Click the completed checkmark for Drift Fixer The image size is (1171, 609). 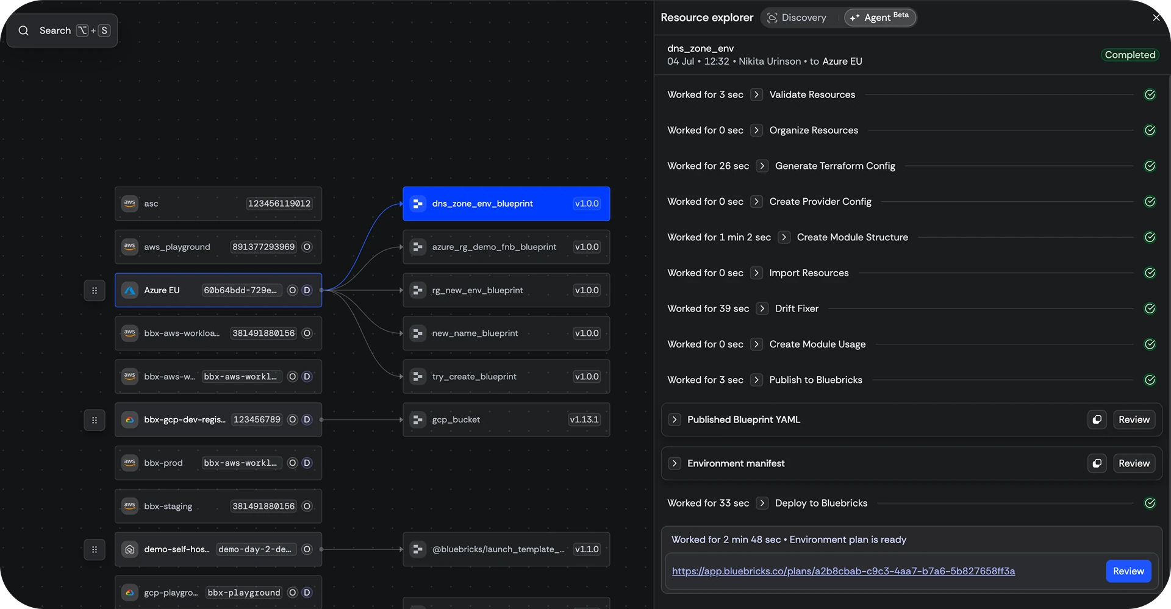coord(1150,308)
